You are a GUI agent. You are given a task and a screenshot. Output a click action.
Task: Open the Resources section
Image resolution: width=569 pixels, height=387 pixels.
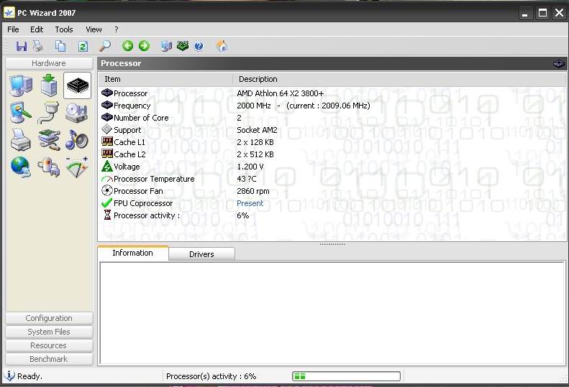click(x=49, y=345)
